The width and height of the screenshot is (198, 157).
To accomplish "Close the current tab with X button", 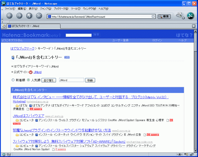I will pos(194,26).
